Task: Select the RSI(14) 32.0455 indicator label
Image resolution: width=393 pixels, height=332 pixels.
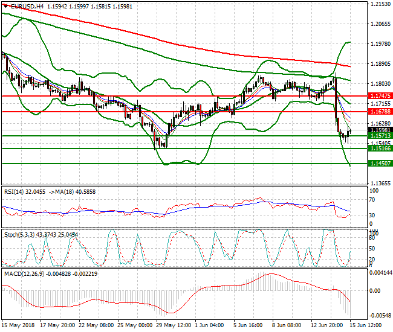Action: (x=25, y=191)
